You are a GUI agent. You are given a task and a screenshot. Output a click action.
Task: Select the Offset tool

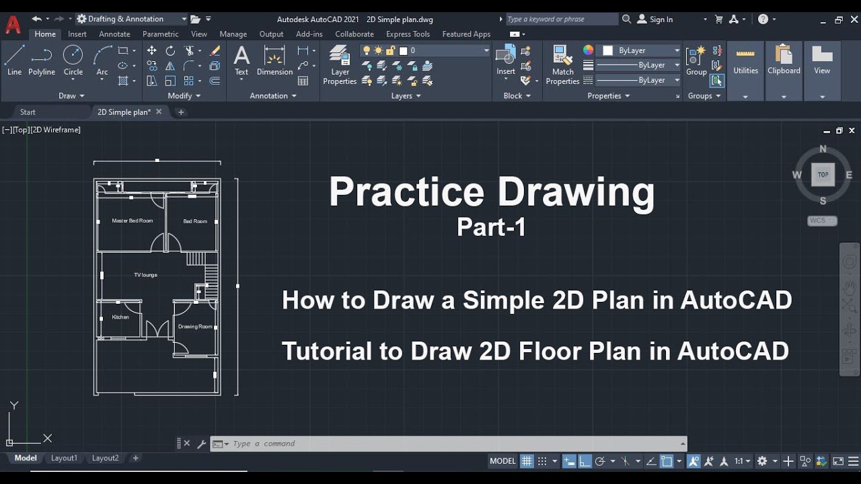point(215,81)
